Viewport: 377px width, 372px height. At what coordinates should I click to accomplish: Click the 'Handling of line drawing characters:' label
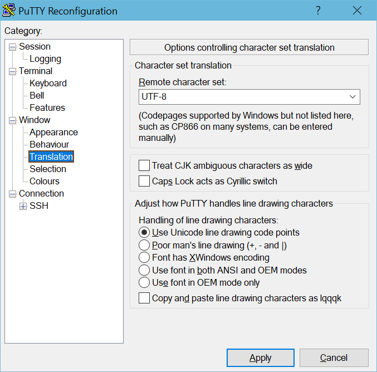coord(208,221)
